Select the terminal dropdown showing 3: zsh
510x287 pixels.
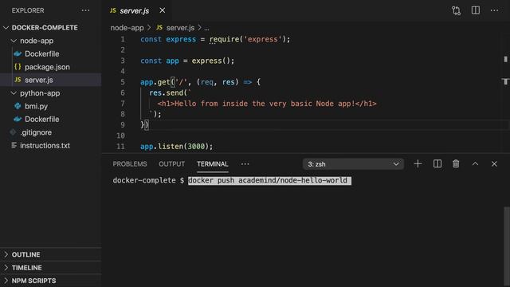pyautogui.click(x=353, y=164)
